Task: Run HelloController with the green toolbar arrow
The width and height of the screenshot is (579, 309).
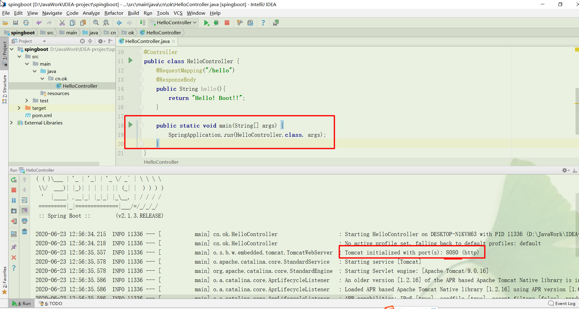Action: (x=206, y=23)
